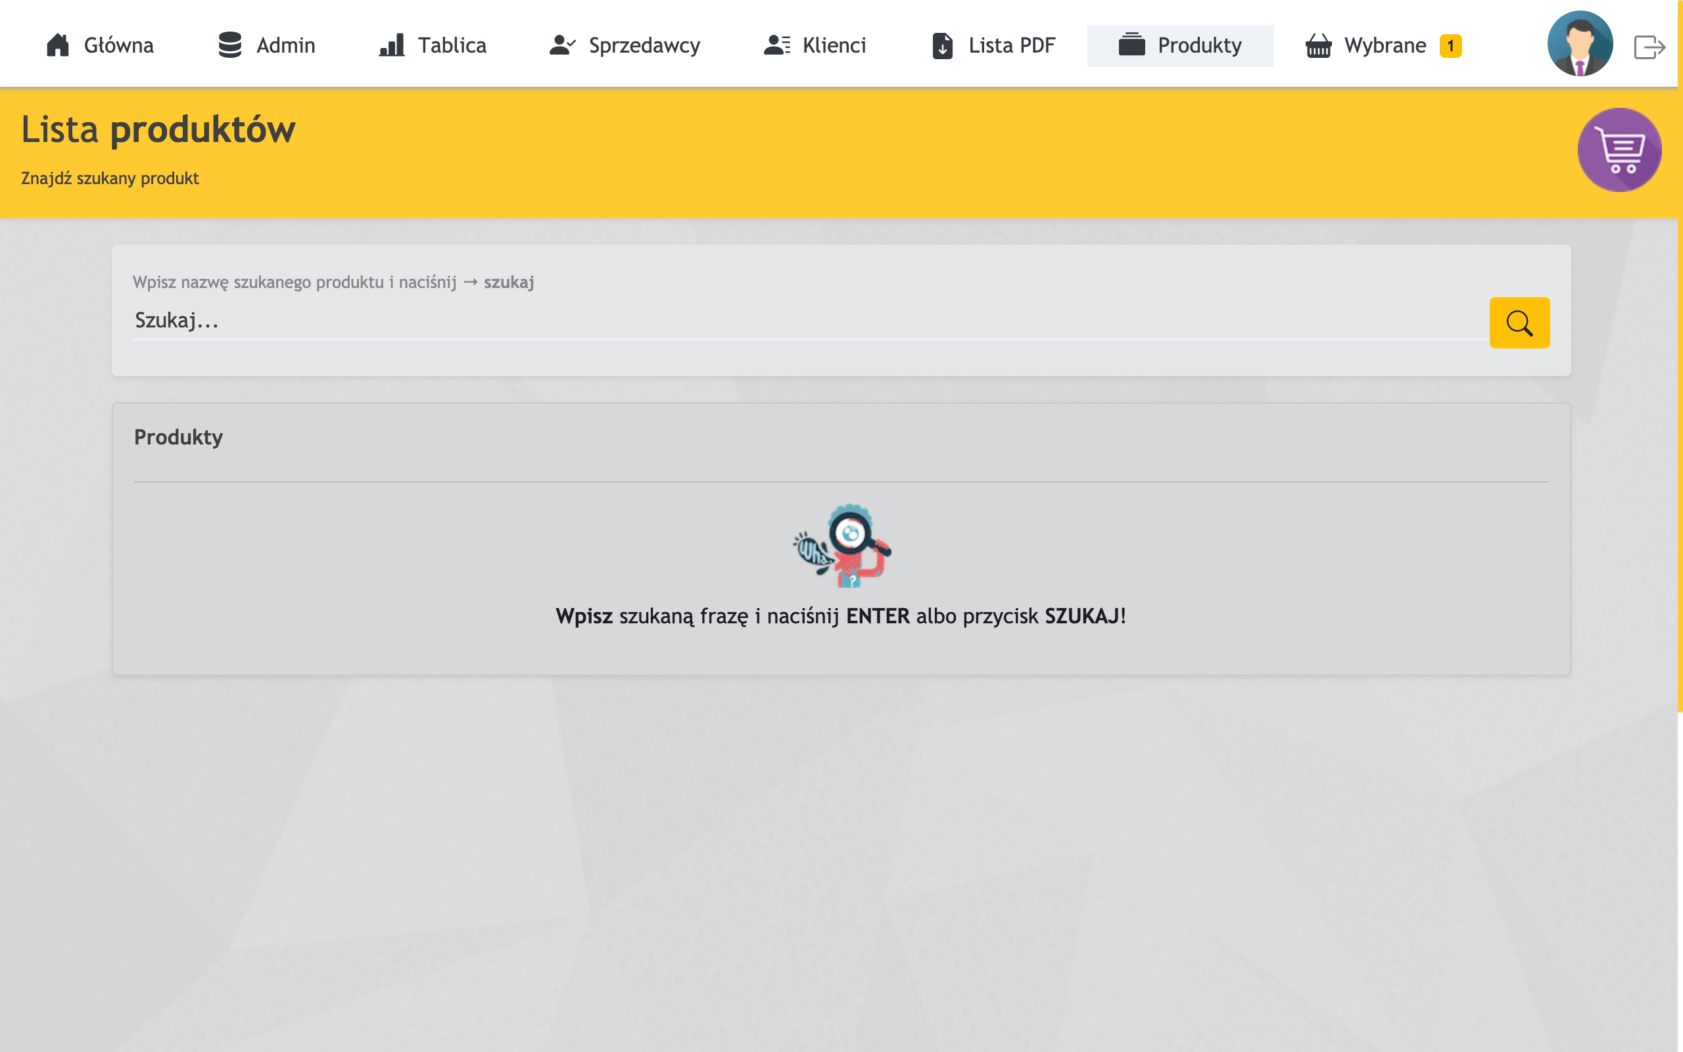This screenshot has width=1683, height=1052.
Task: Click the user check icon for Sprzedawcy
Action: pyautogui.click(x=562, y=45)
